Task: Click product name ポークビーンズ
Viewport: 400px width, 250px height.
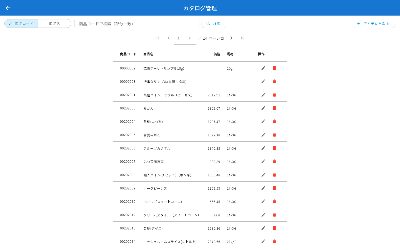Action: 155,188
